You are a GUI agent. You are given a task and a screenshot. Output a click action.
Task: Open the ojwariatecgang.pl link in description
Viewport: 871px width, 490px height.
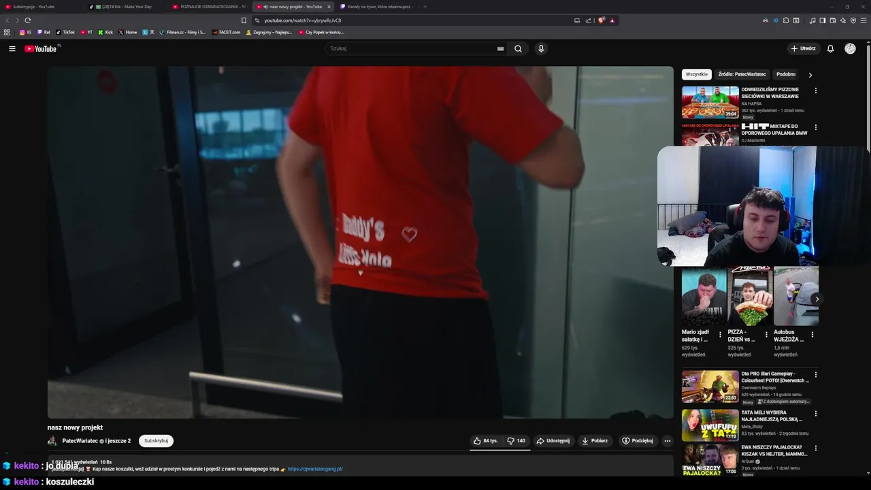(315, 469)
